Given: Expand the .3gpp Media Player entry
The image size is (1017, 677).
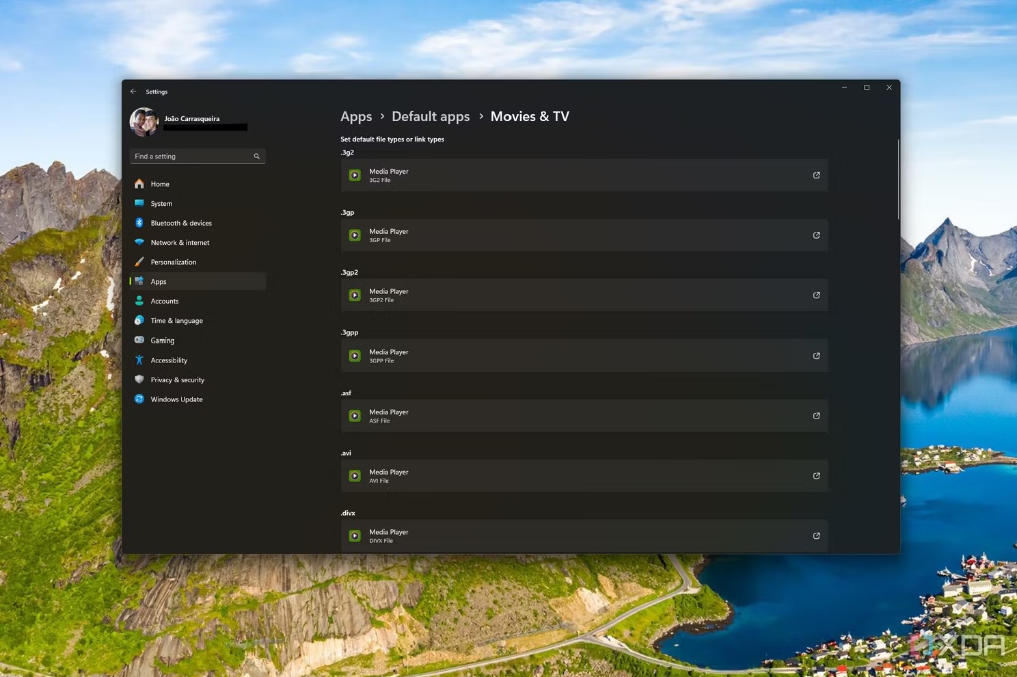Looking at the screenshot, I should coord(584,356).
